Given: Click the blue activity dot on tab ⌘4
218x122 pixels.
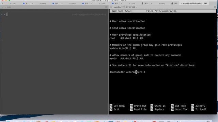Looking at the screenshot, I should [113, 3].
